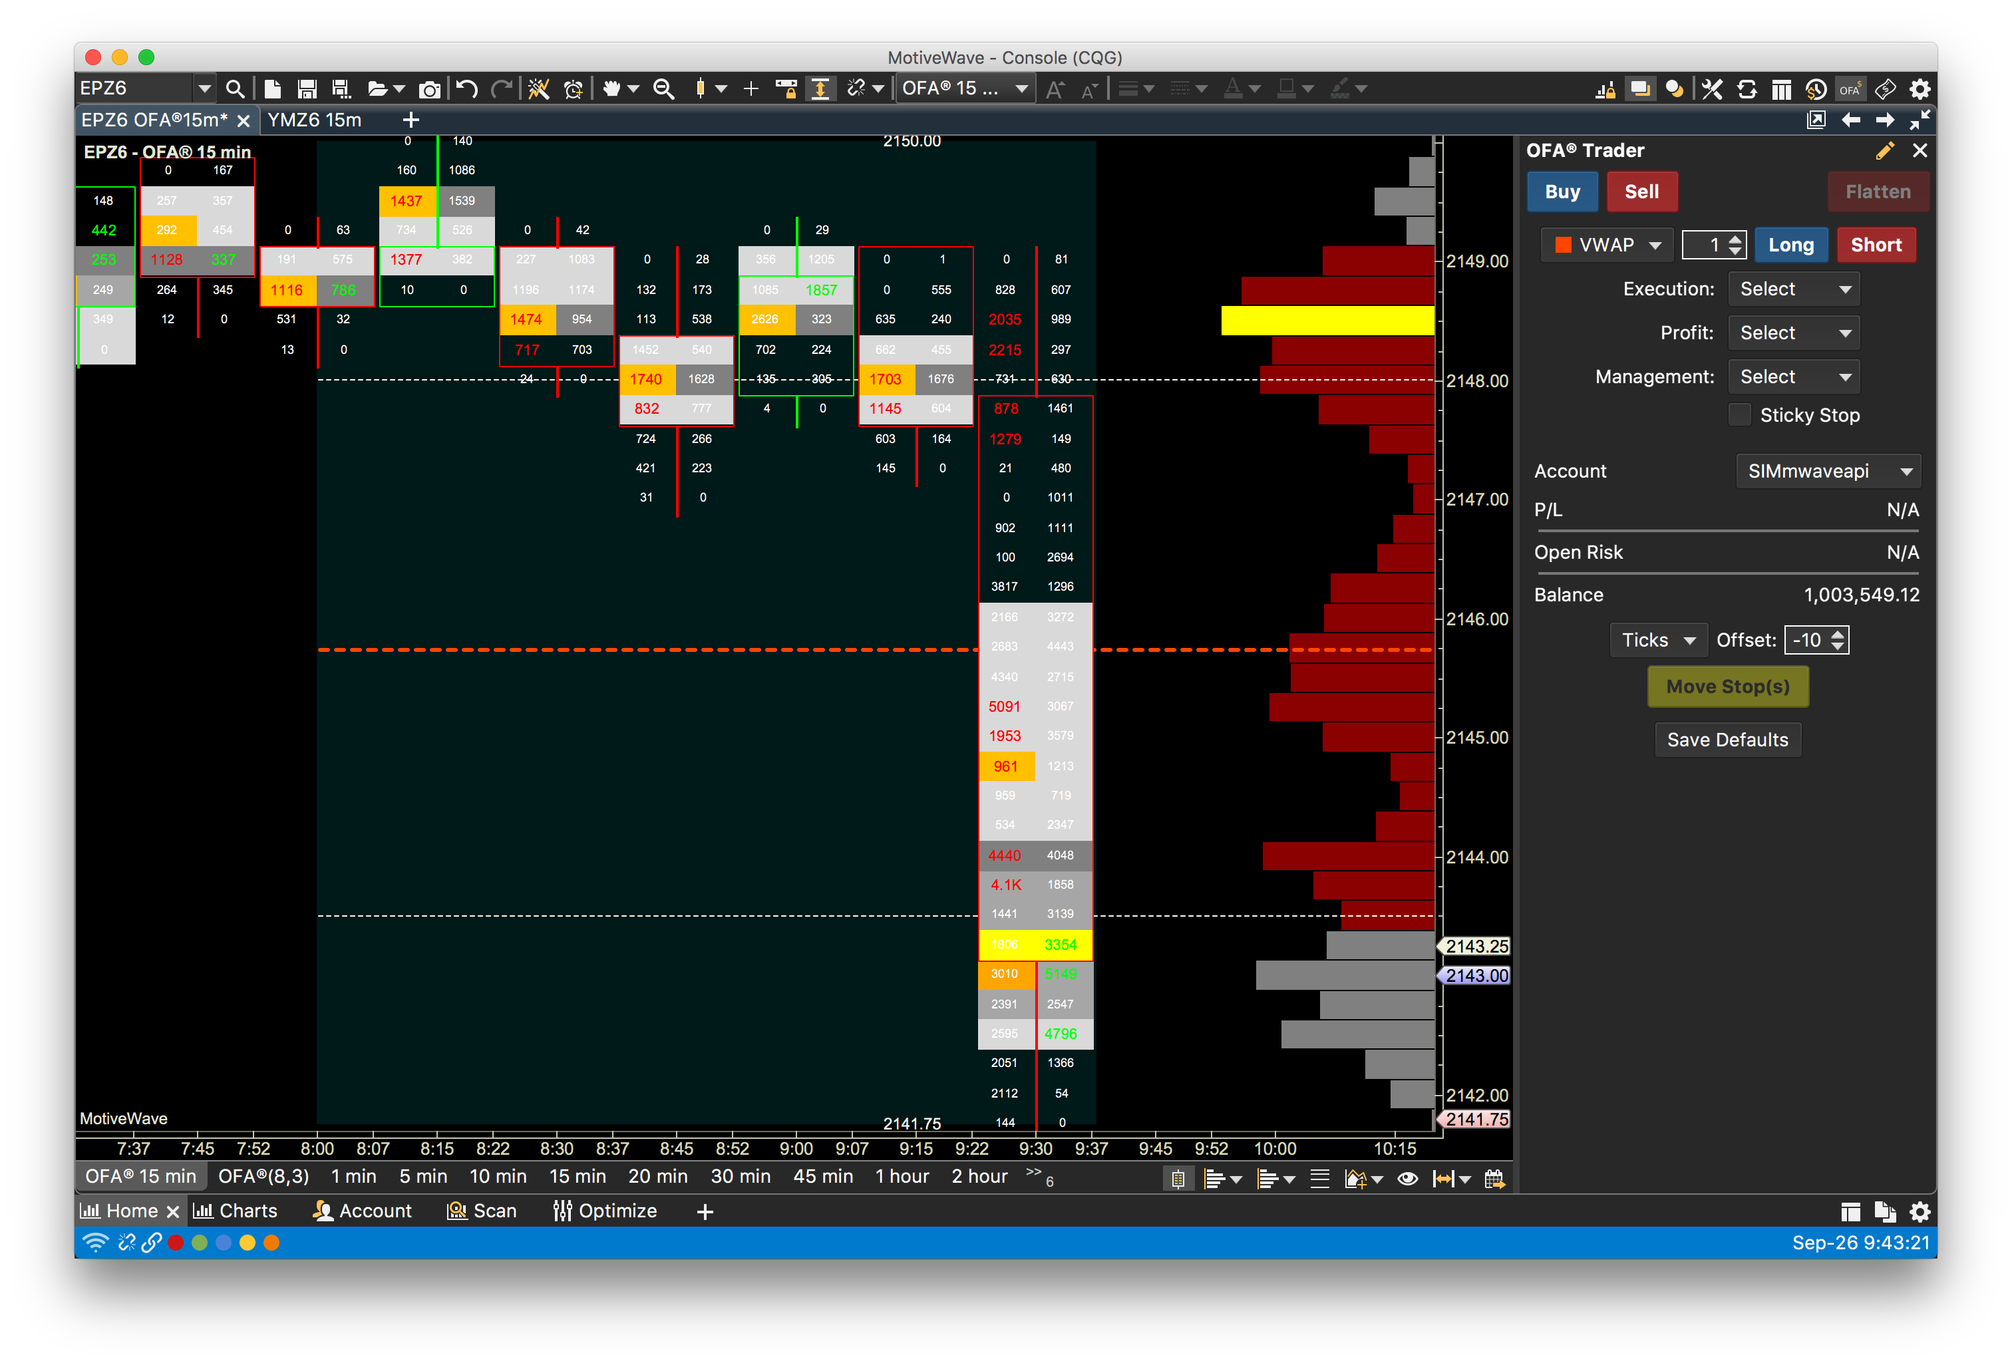Expand the open folder dropdown arrow

[399, 89]
